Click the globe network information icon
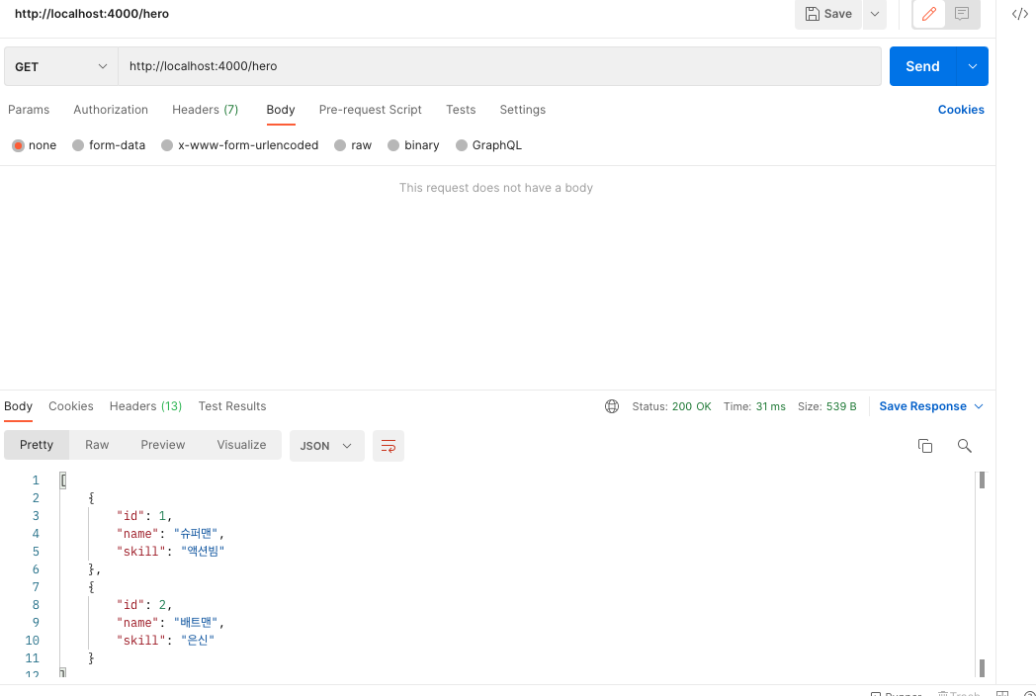This screenshot has width=1036, height=696. click(612, 406)
